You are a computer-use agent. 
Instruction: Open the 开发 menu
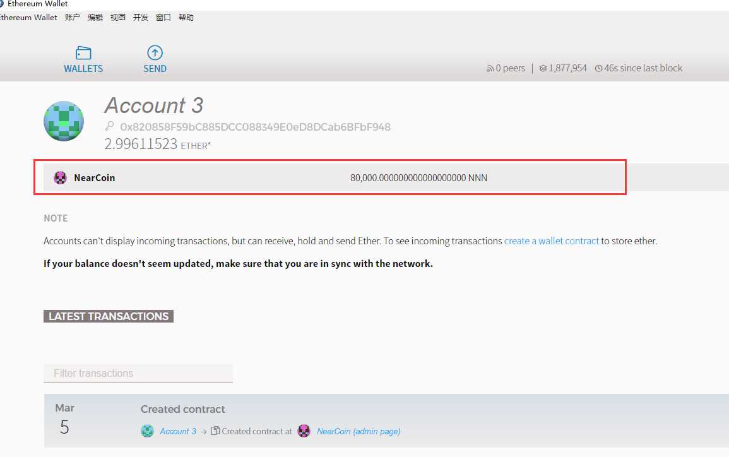coord(140,17)
